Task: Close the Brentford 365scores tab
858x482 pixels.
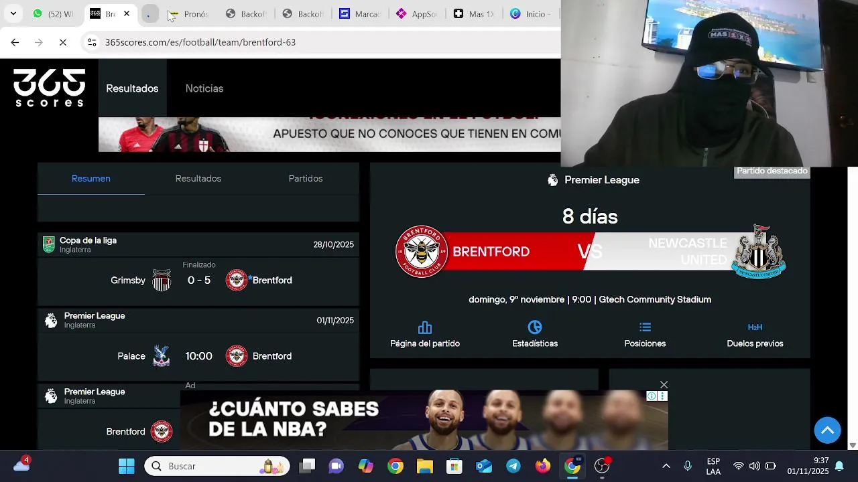Action: (x=126, y=13)
